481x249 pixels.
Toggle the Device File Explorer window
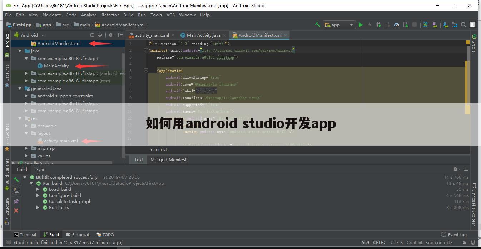474,205
